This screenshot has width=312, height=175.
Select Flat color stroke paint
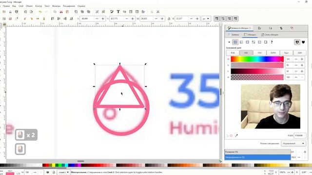point(235,42)
